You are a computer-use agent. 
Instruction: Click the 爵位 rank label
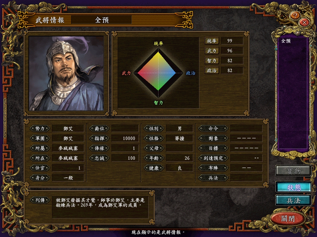(x=99, y=128)
